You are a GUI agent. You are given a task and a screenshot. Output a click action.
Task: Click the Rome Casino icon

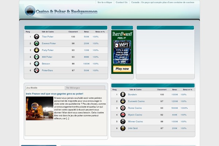(x=123, y=108)
